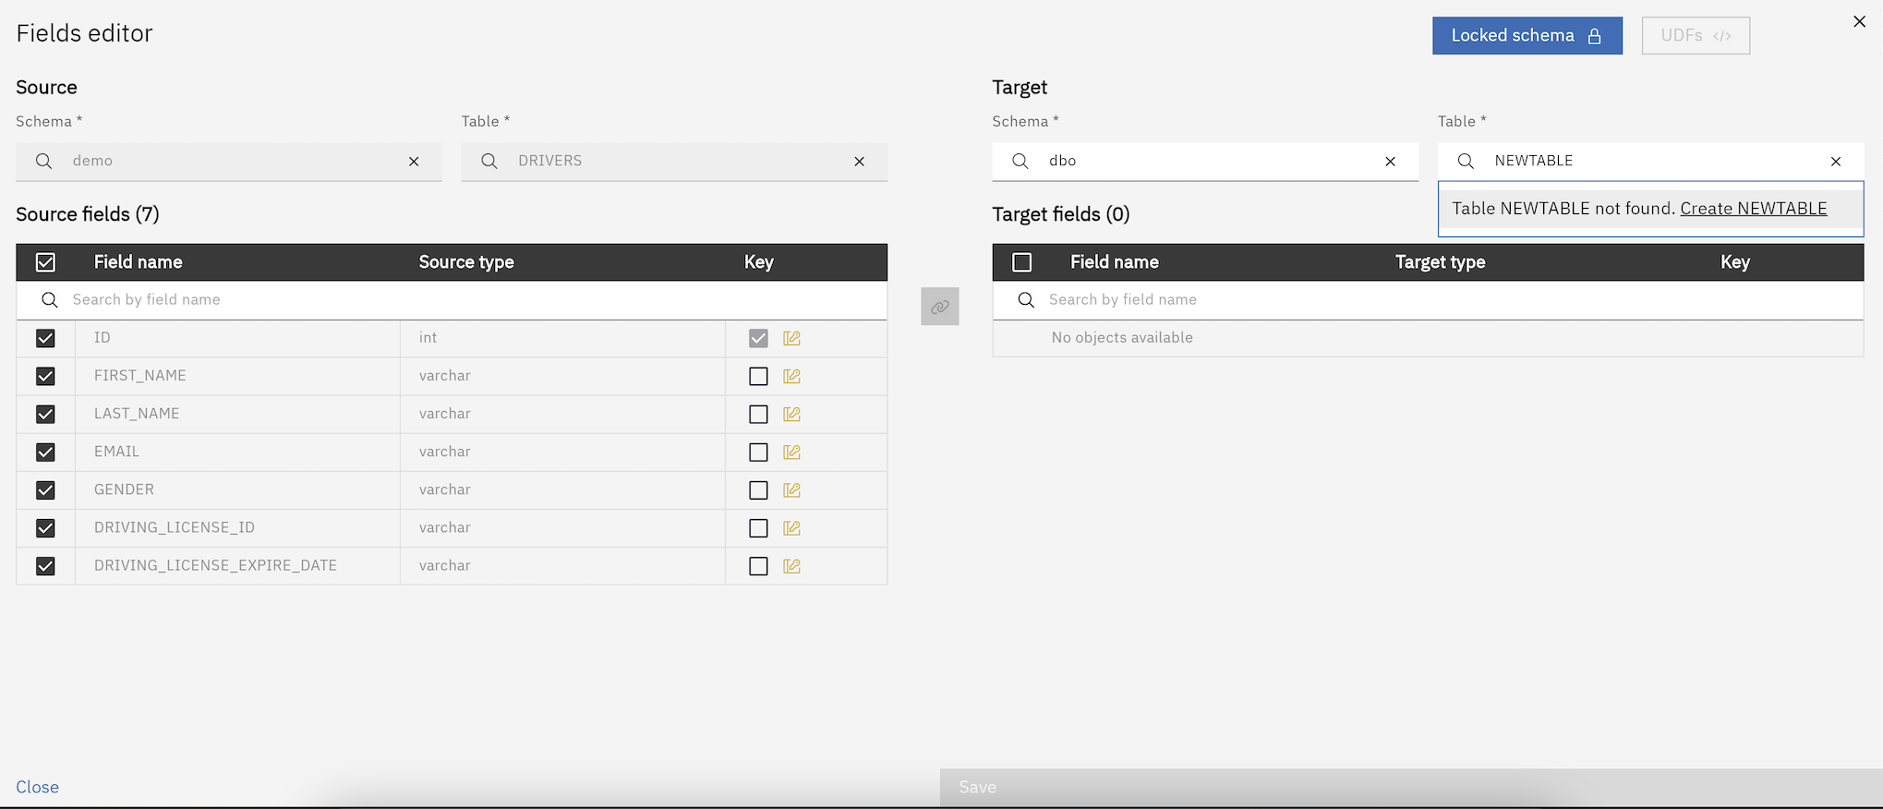
Task: Click the Locked schema button
Action: tap(1527, 36)
